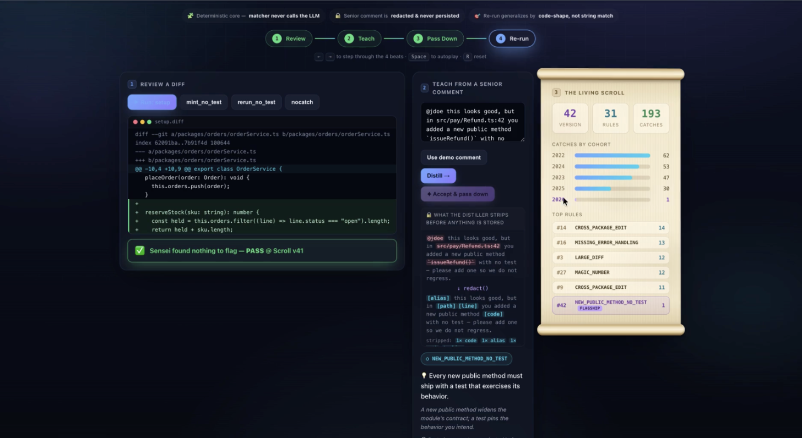Click the yellow window dot in setup.diff header

coord(142,122)
